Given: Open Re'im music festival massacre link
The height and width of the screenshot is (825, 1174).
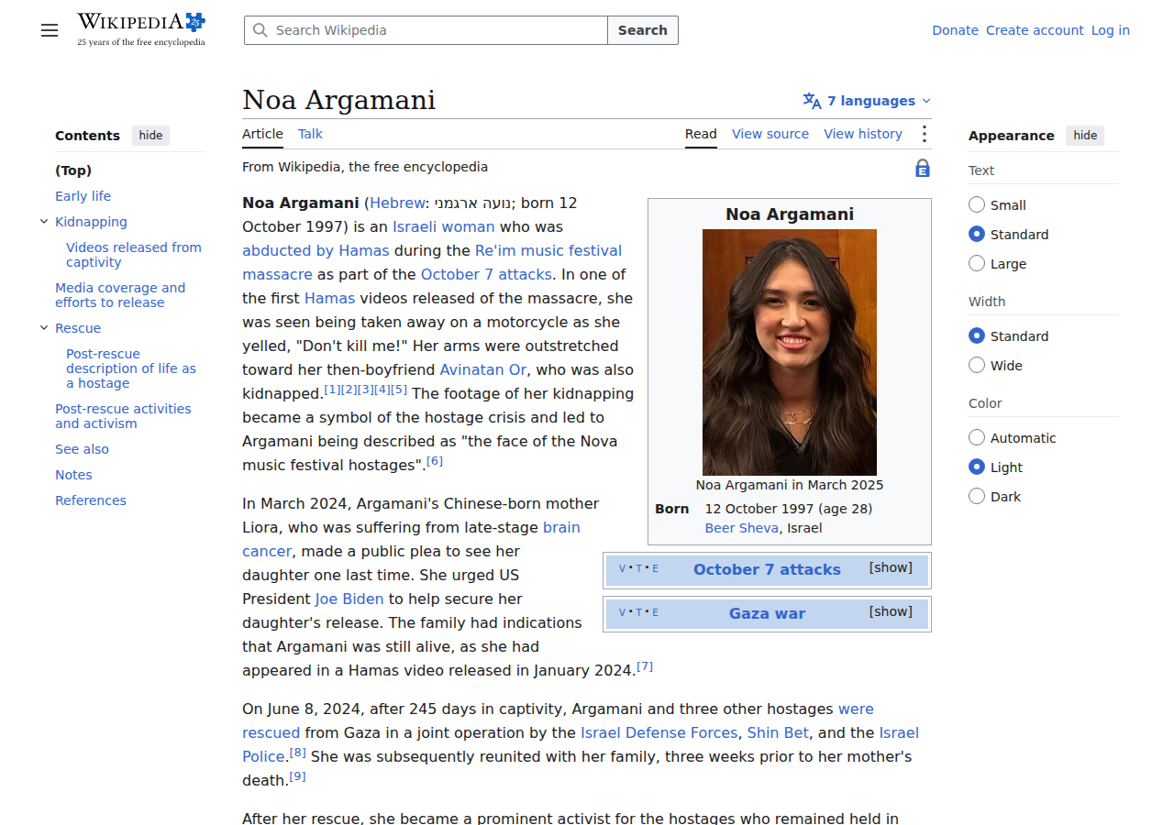Looking at the screenshot, I should click(x=432, y=262).
